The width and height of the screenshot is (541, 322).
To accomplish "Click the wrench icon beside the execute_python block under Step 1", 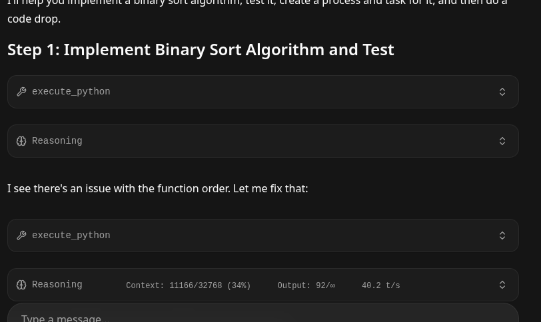I will click(21, 92).
